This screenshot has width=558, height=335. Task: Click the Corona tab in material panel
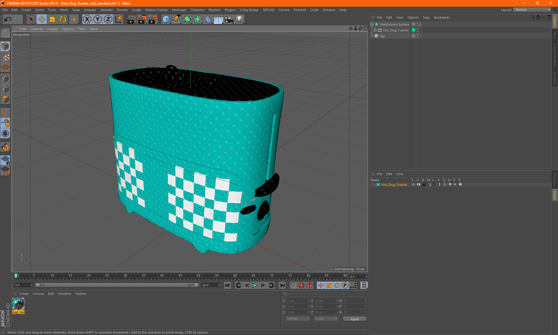point(38,293)
